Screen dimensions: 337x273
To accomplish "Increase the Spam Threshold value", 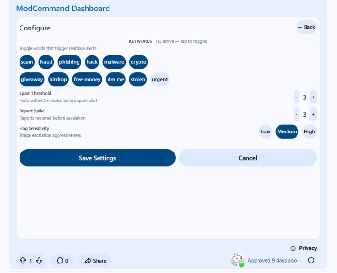I will pyautogui.click(x=313, y=97).
